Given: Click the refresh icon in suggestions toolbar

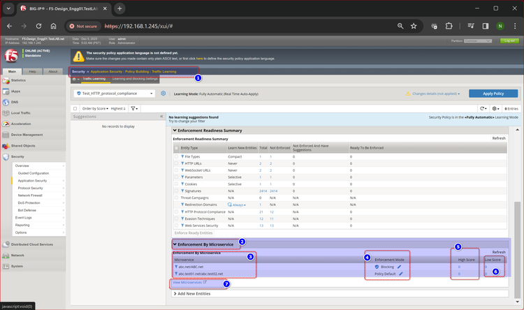Looking at the screenshot, I should point(483,108).
